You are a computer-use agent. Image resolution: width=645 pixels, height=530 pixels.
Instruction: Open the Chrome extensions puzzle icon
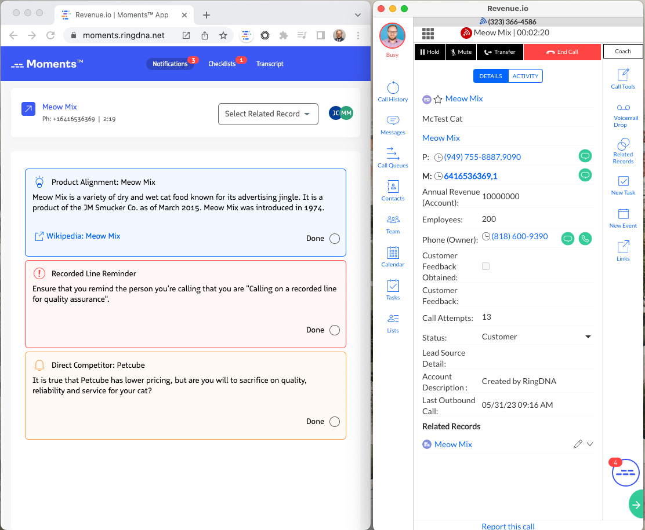[x=284, y=35]
